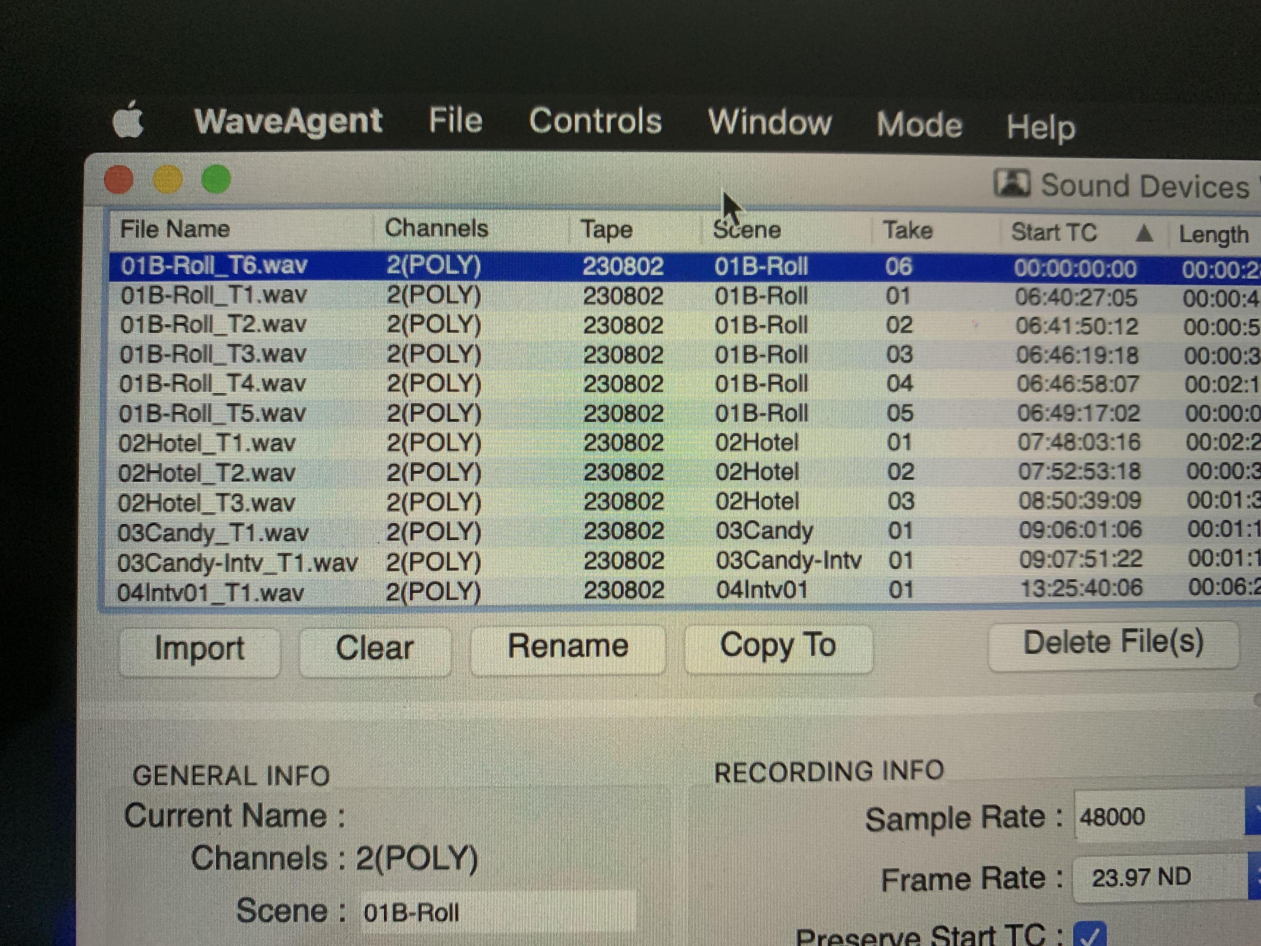Click Start TC value 06:49:17:02

point(1079,414)
